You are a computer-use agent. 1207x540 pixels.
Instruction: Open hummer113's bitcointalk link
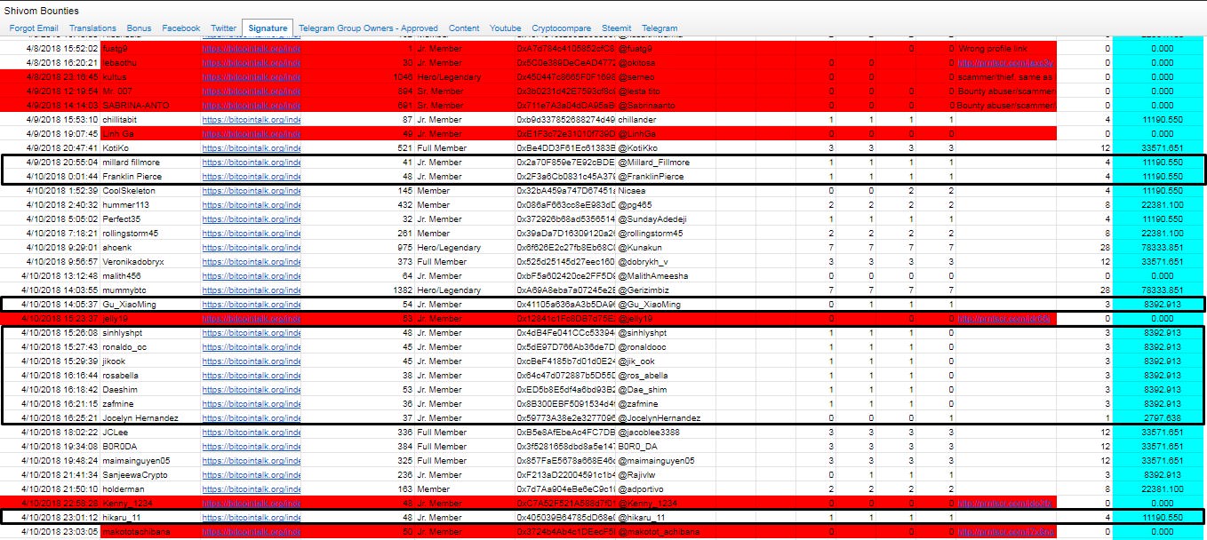point(252,205)
